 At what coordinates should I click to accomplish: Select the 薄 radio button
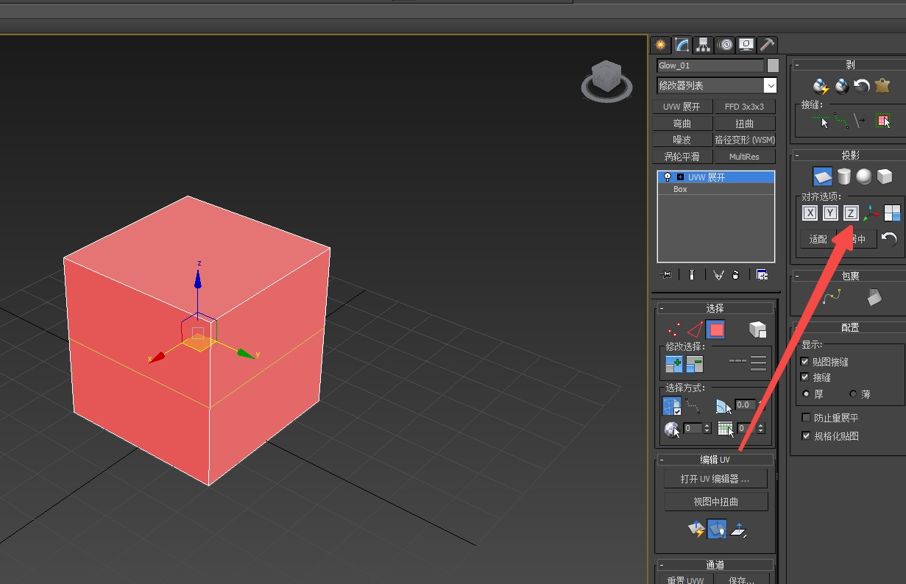tap(853, 394)
